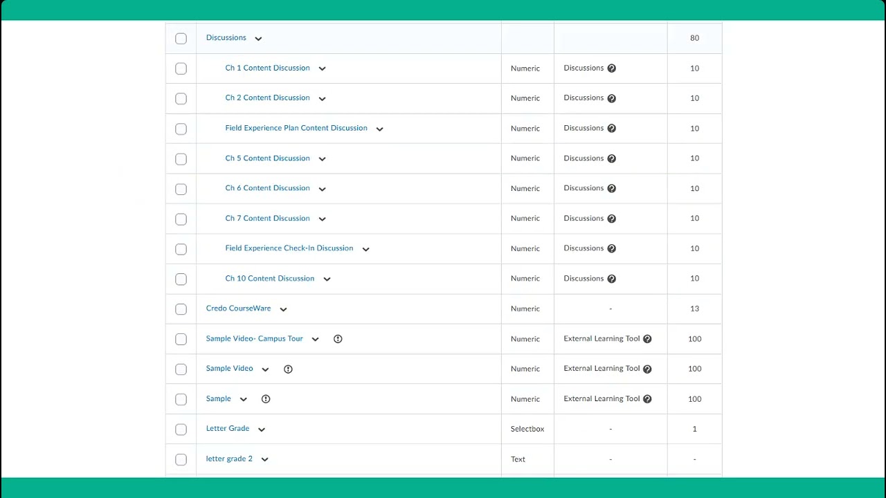Open dropdown next to Ch 5 Content Discussion
Image resolution: width=886 pixels, height=498 pixels.
(x=322, y=159)
